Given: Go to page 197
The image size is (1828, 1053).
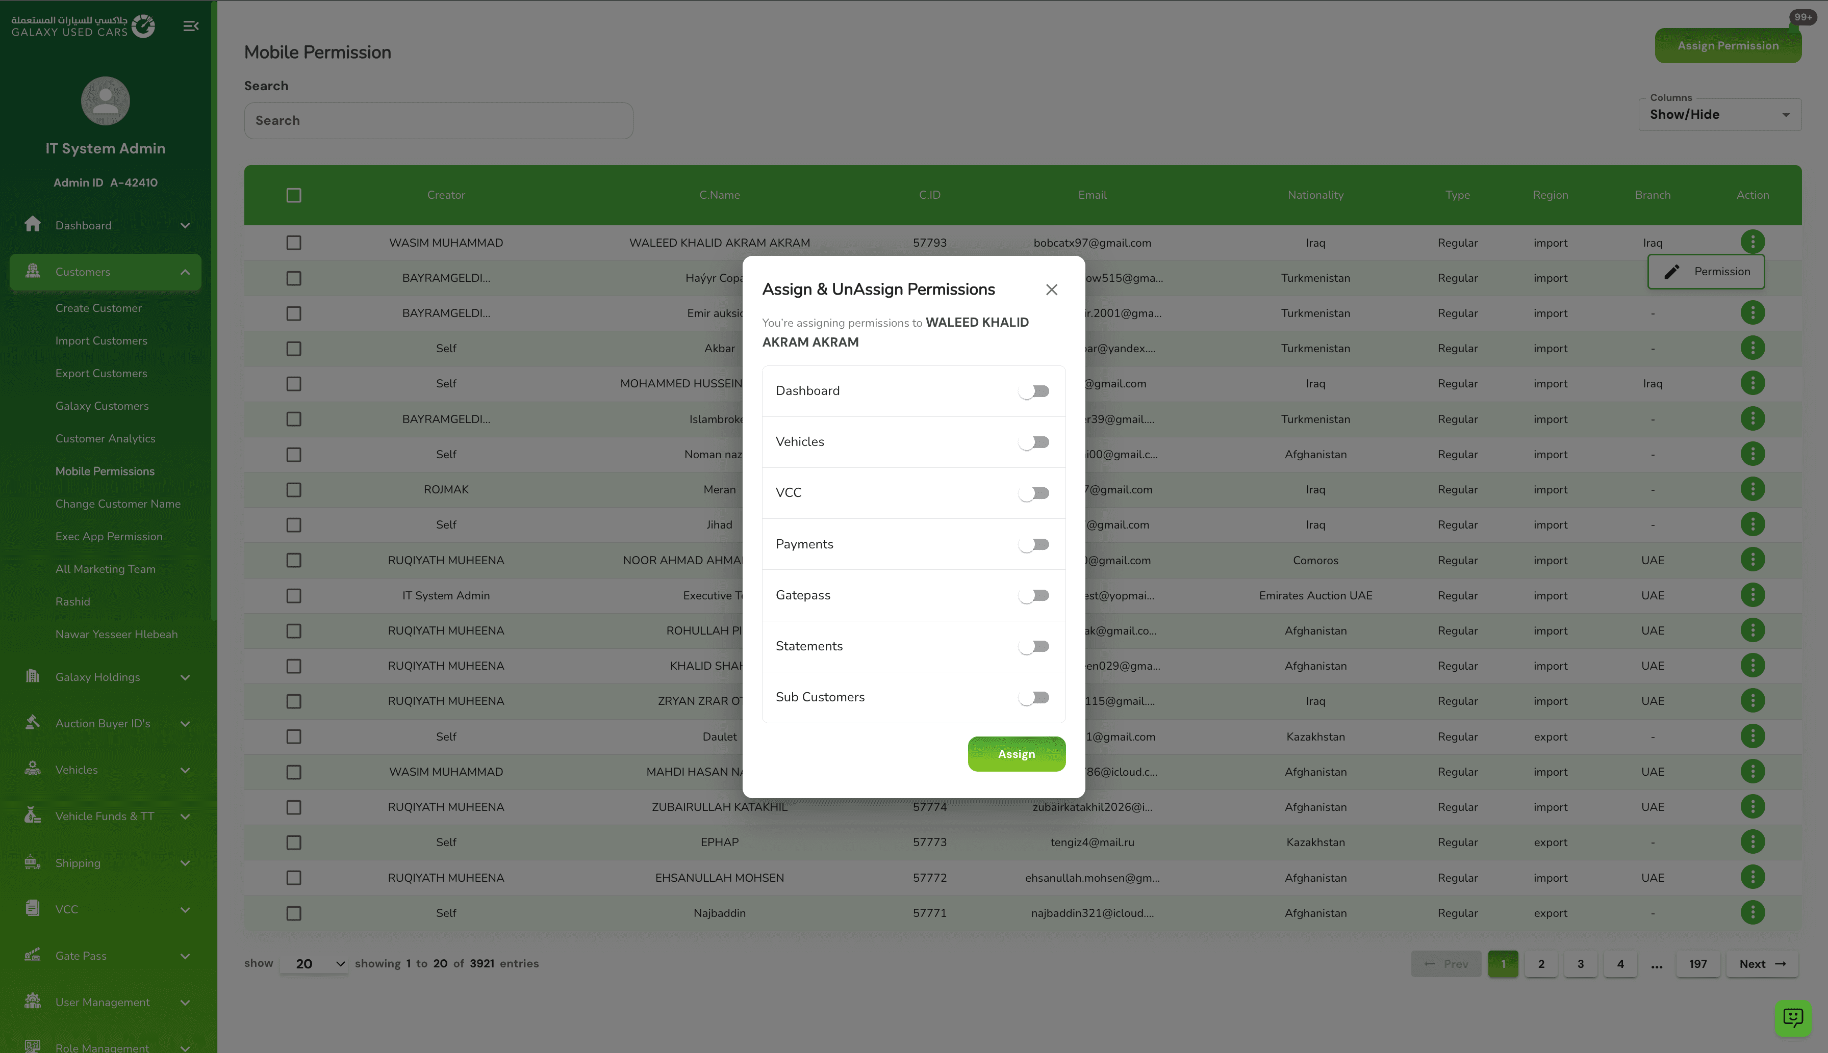Looking at the screenshot, I should click(1698, 963).
